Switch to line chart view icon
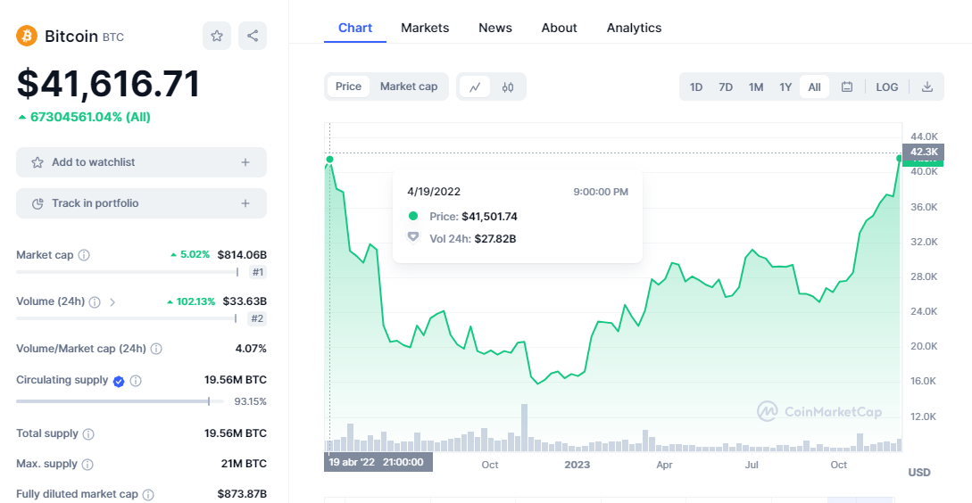Screen dimensions: 972x503 pos(475,87)
